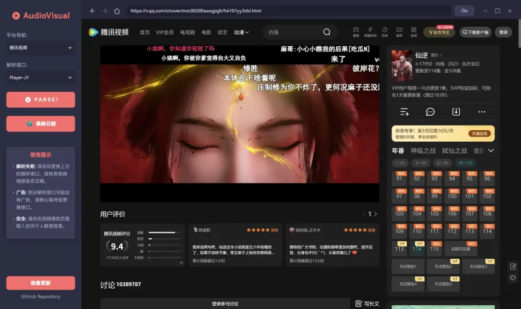Click the floating chat support icon
521x309 pixels.
[x=513, y=278]
